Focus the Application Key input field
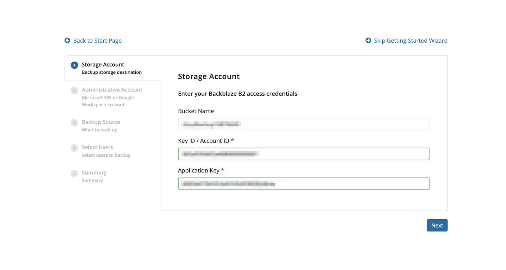This screenshot has height=270, width=506. 304,184
